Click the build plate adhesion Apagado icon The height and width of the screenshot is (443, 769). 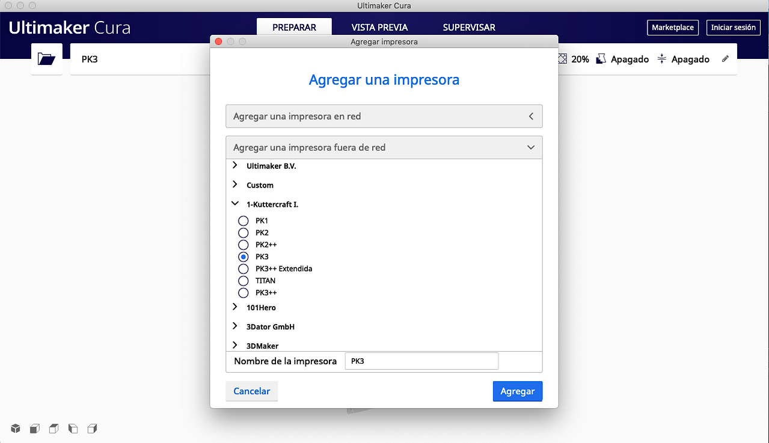[662, 59]
